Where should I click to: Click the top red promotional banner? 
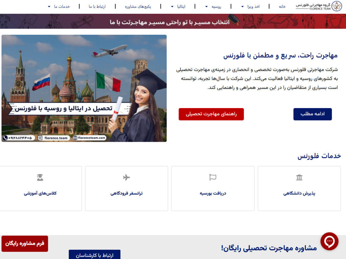(173, 21)
